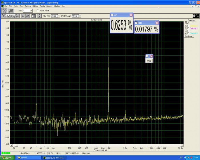Screen dimensions: 200x160
Task: Turn on Overlay 4 checkbox
Action: tap(188, 33)
